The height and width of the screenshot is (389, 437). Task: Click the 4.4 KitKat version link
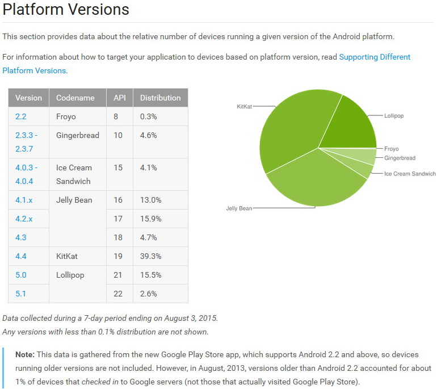point(21,256)
